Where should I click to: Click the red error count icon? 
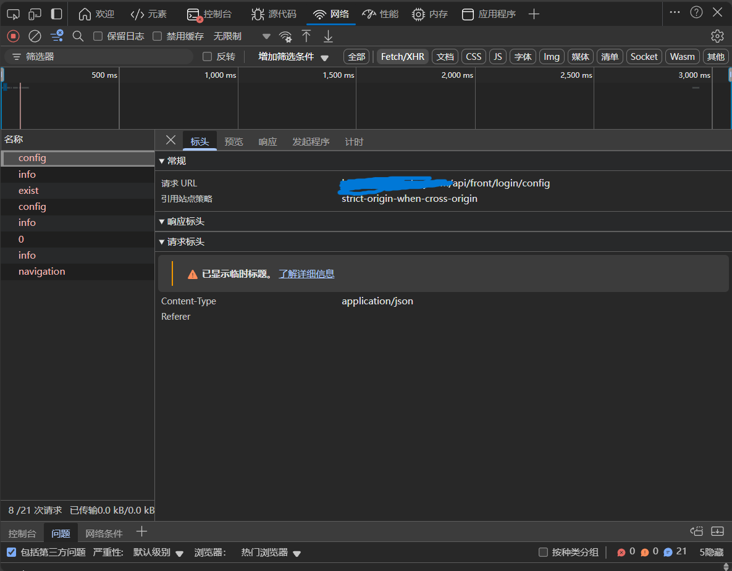click(x=621, y=552)
